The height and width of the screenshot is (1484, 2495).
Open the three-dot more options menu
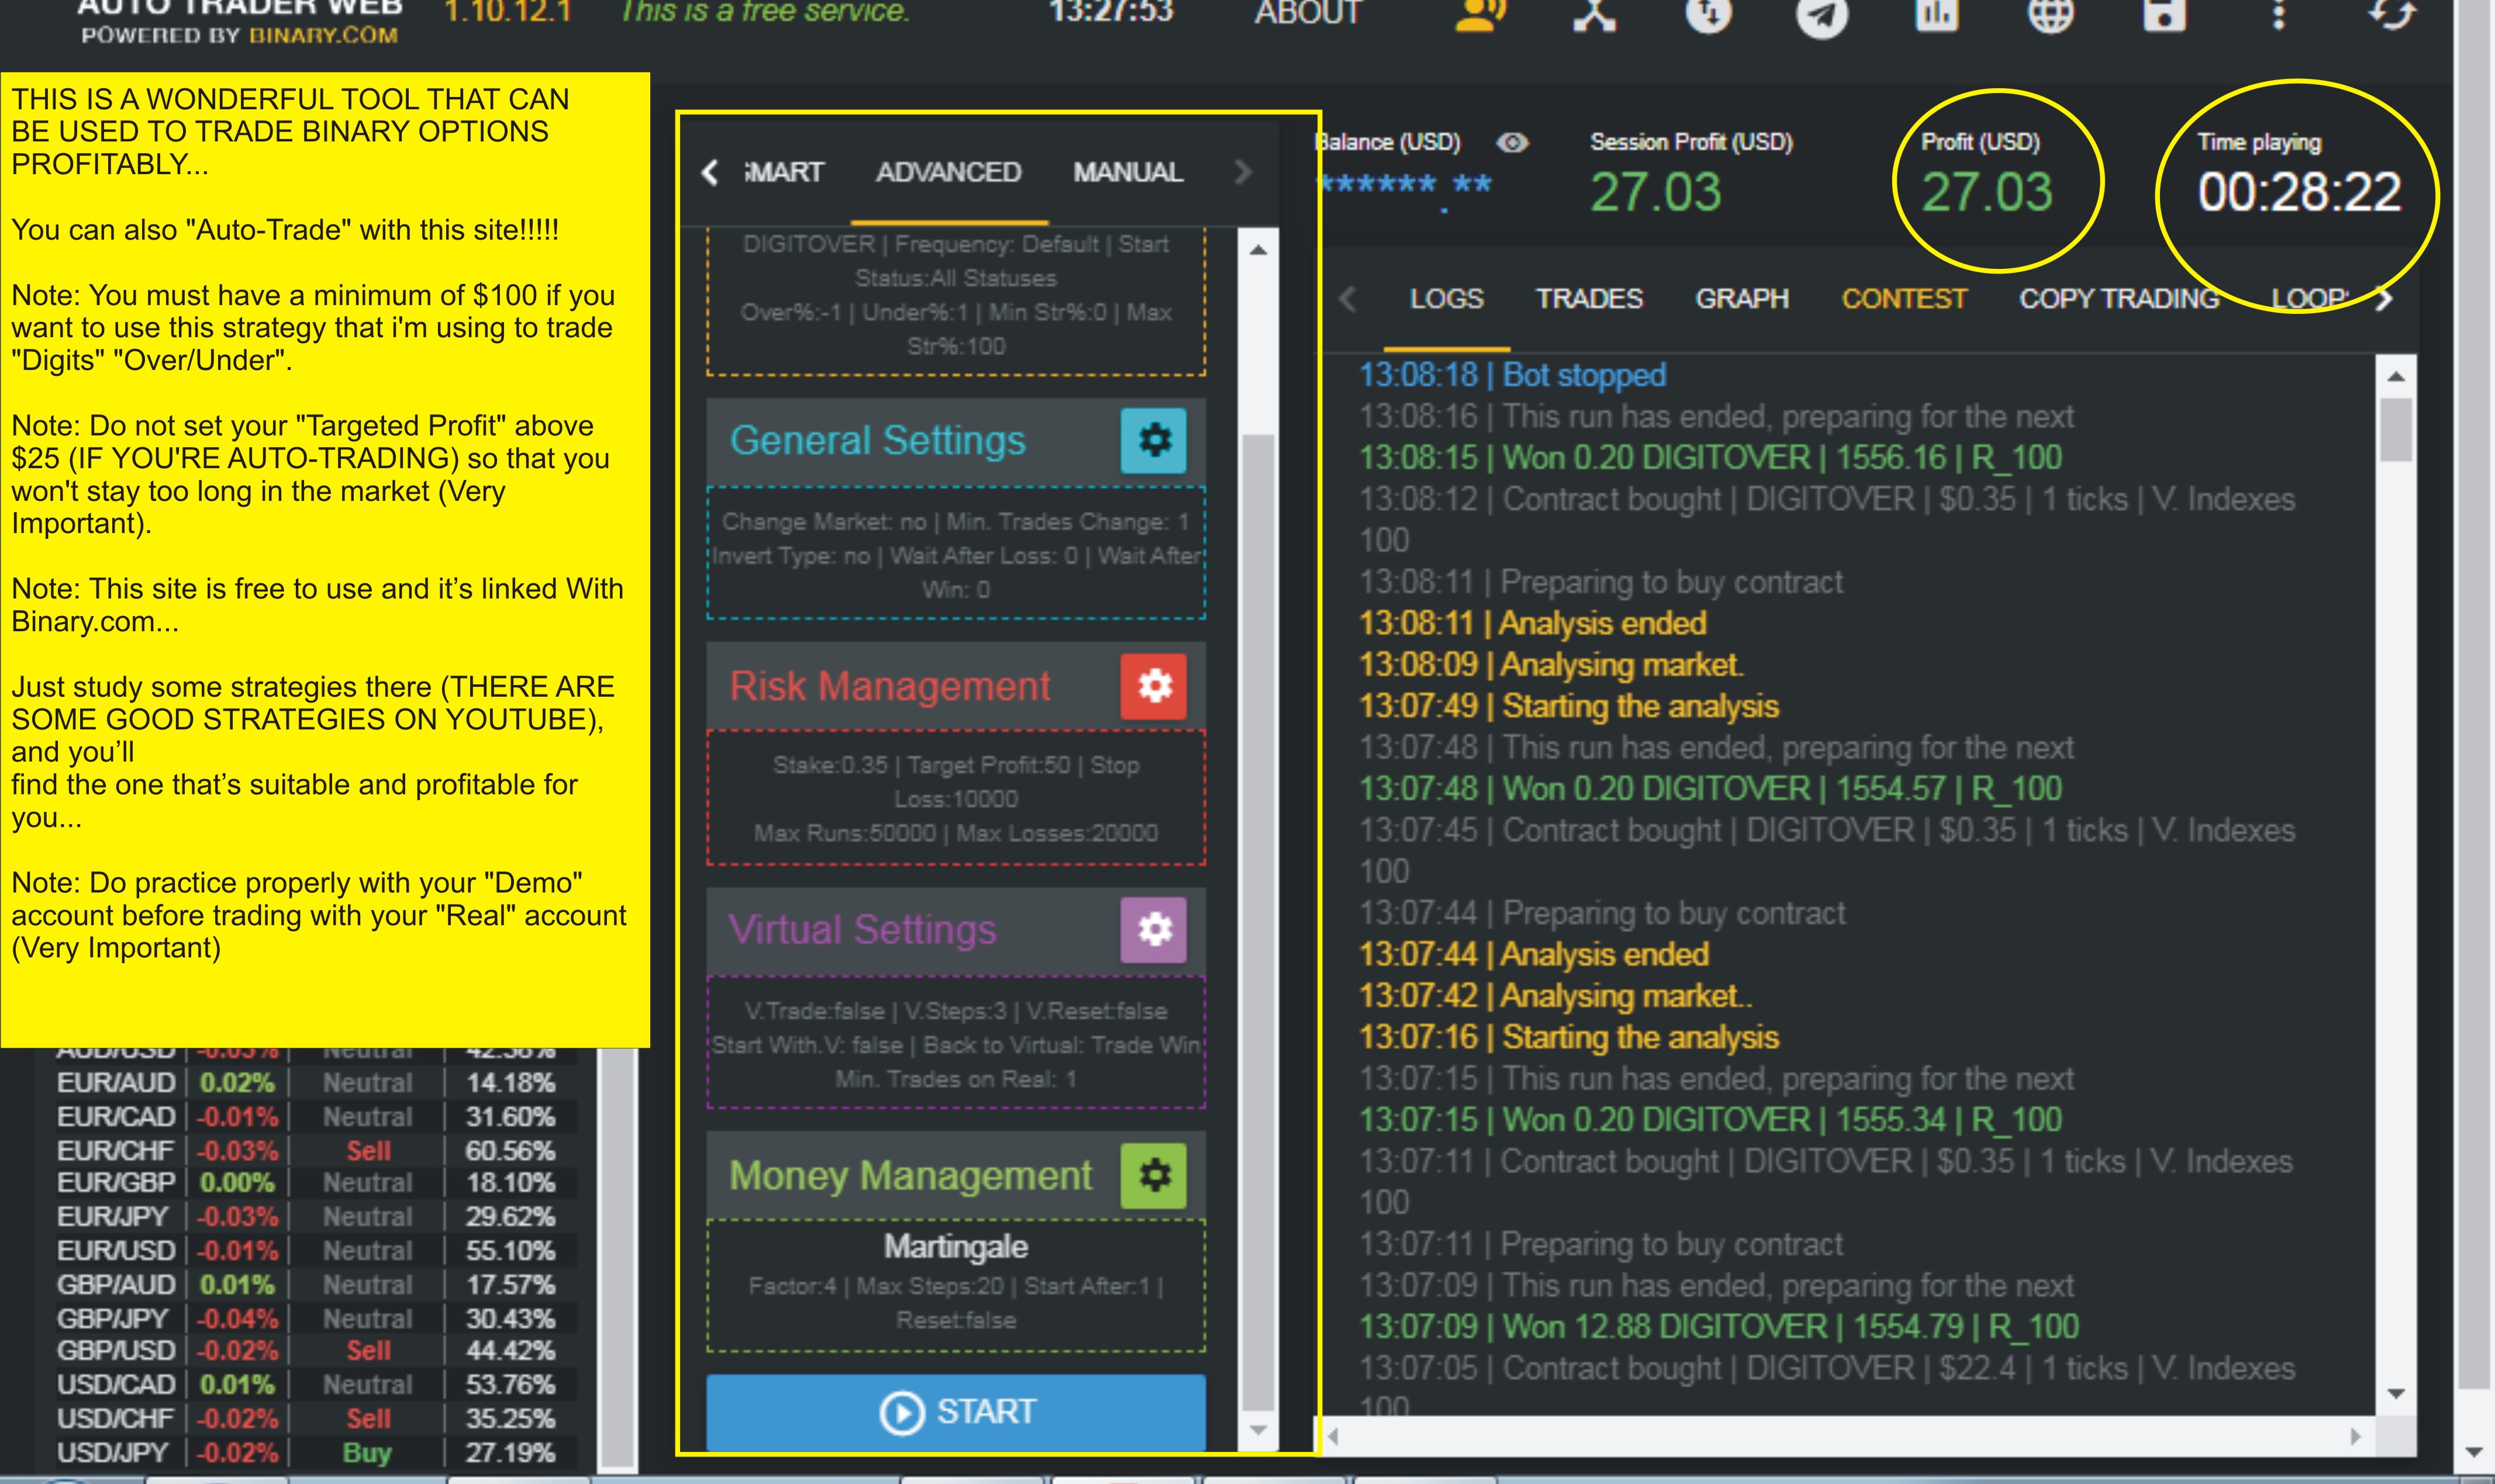(2278, 14)
